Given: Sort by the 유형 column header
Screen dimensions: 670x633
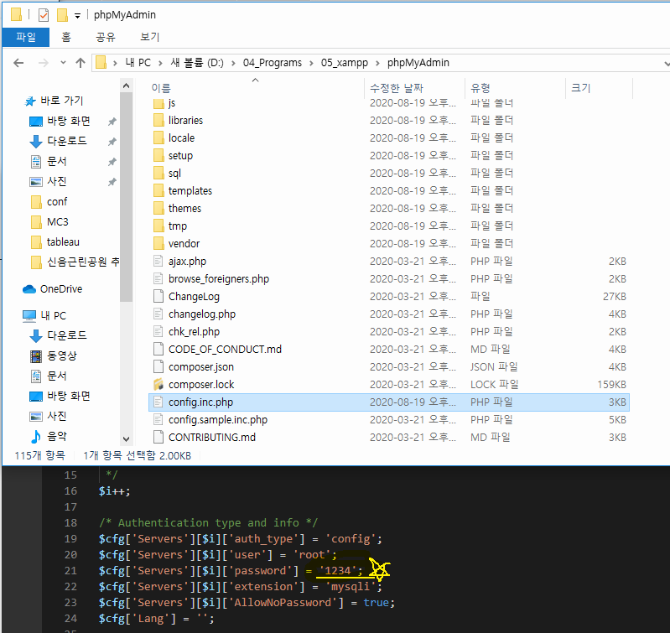Looking at the screenshot, I should point(480,88).
